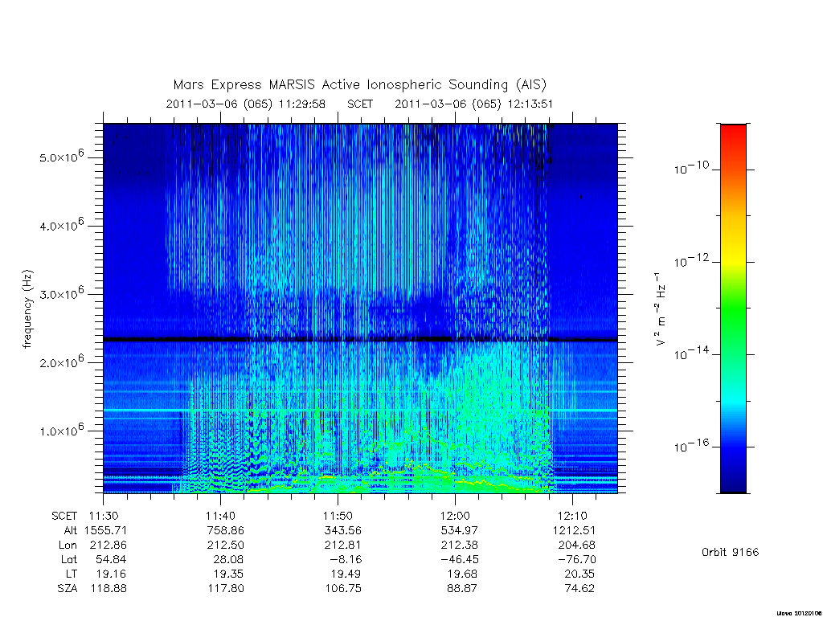Select latitude value −76.70

pyautogui.click(x=577, y=559)
